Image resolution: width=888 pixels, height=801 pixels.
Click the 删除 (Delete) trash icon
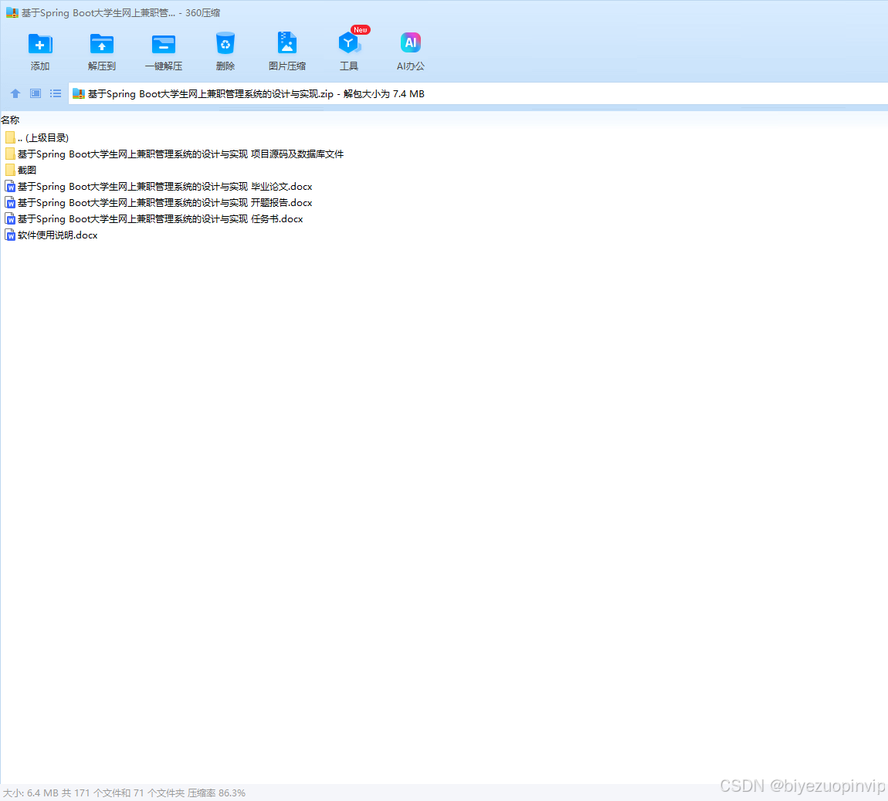tap(225, 43)
